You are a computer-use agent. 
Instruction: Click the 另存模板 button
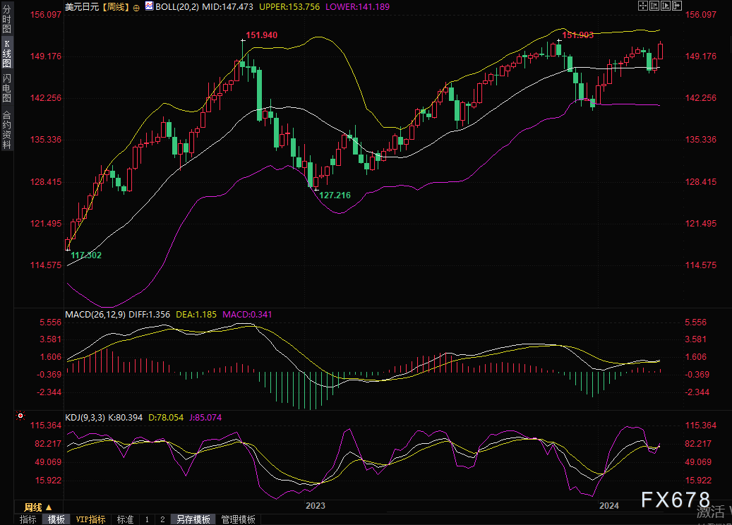coord(193,519)
